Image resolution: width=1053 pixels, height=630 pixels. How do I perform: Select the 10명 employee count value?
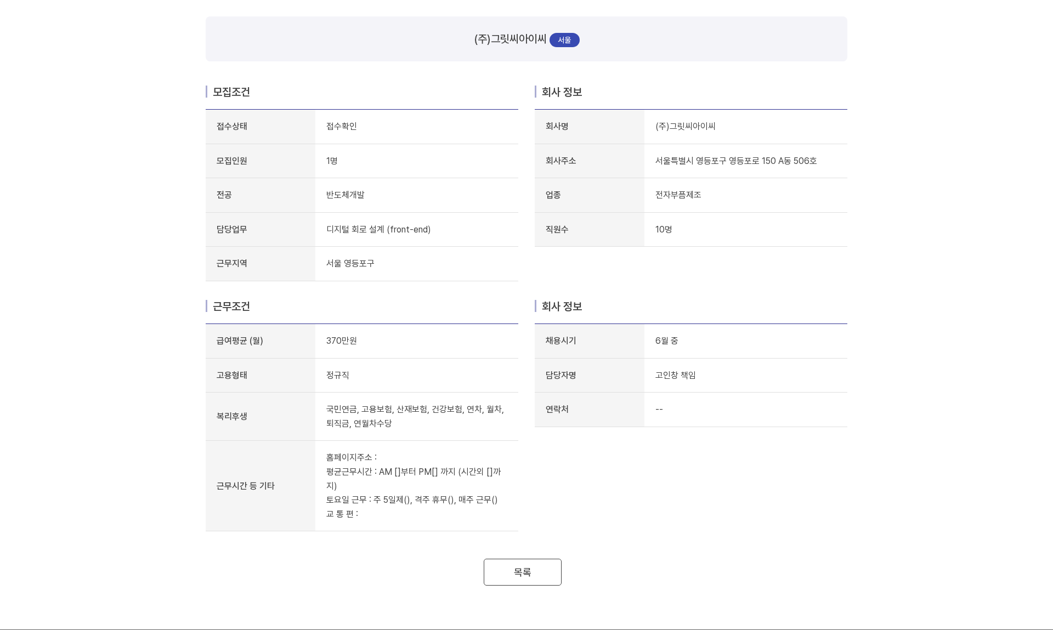[x=664, y=229]
